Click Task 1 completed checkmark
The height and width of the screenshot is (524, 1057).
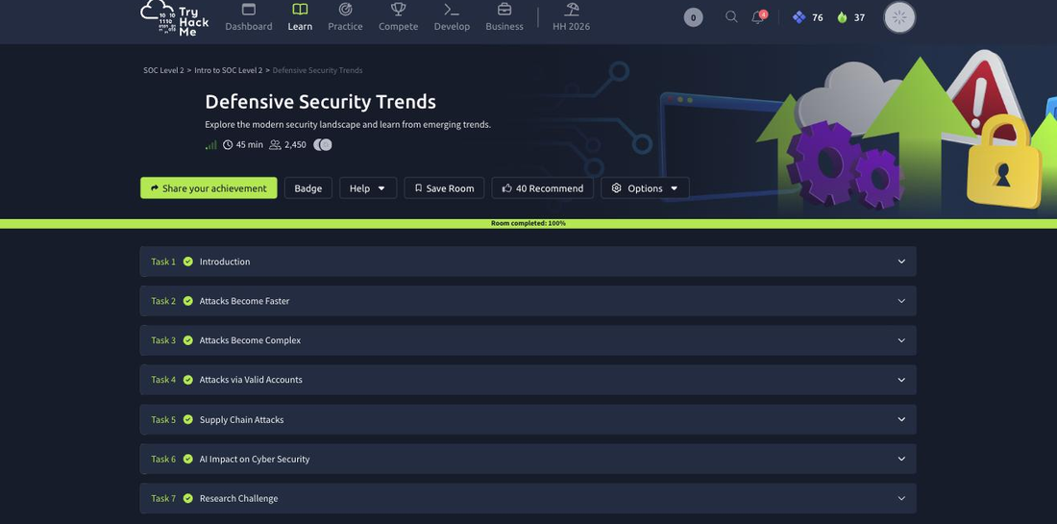coord(188,262)
